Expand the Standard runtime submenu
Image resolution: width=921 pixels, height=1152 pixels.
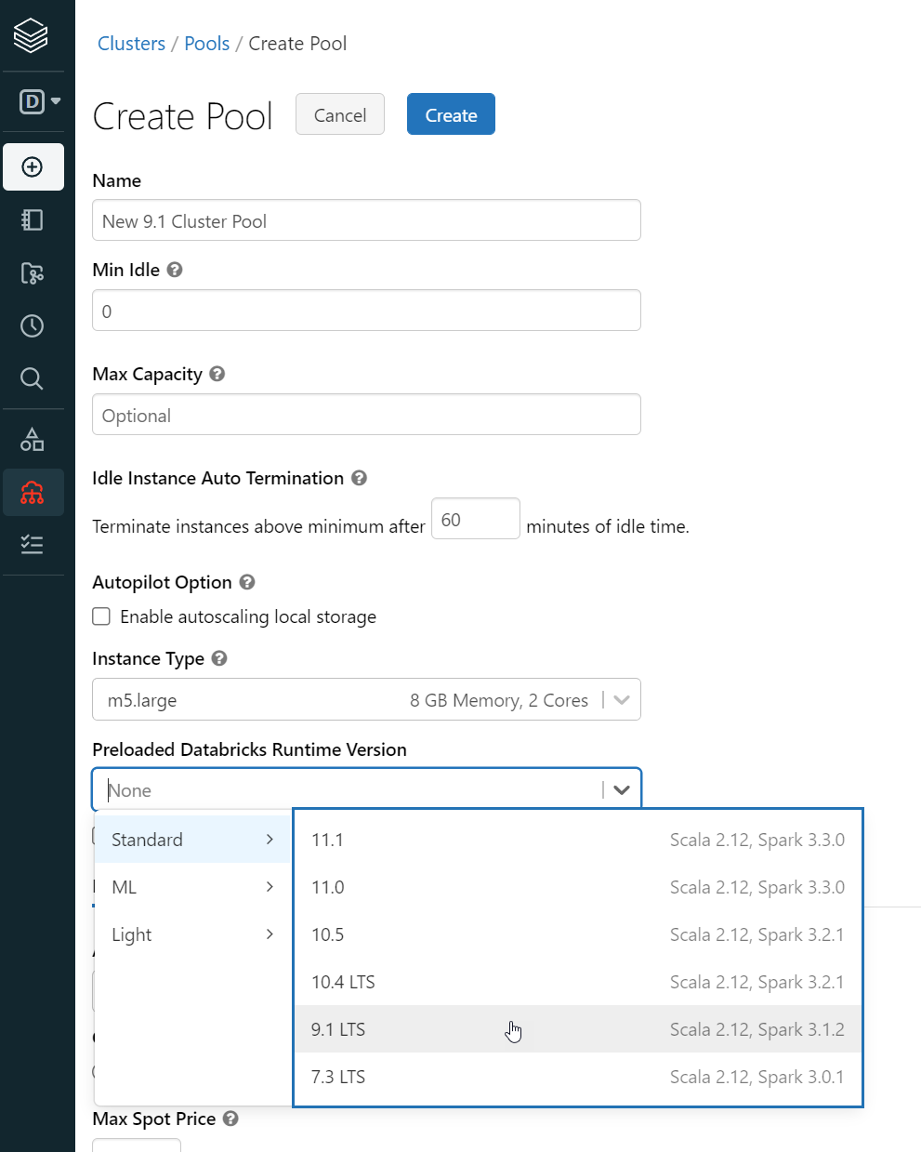tap(193, 840)
